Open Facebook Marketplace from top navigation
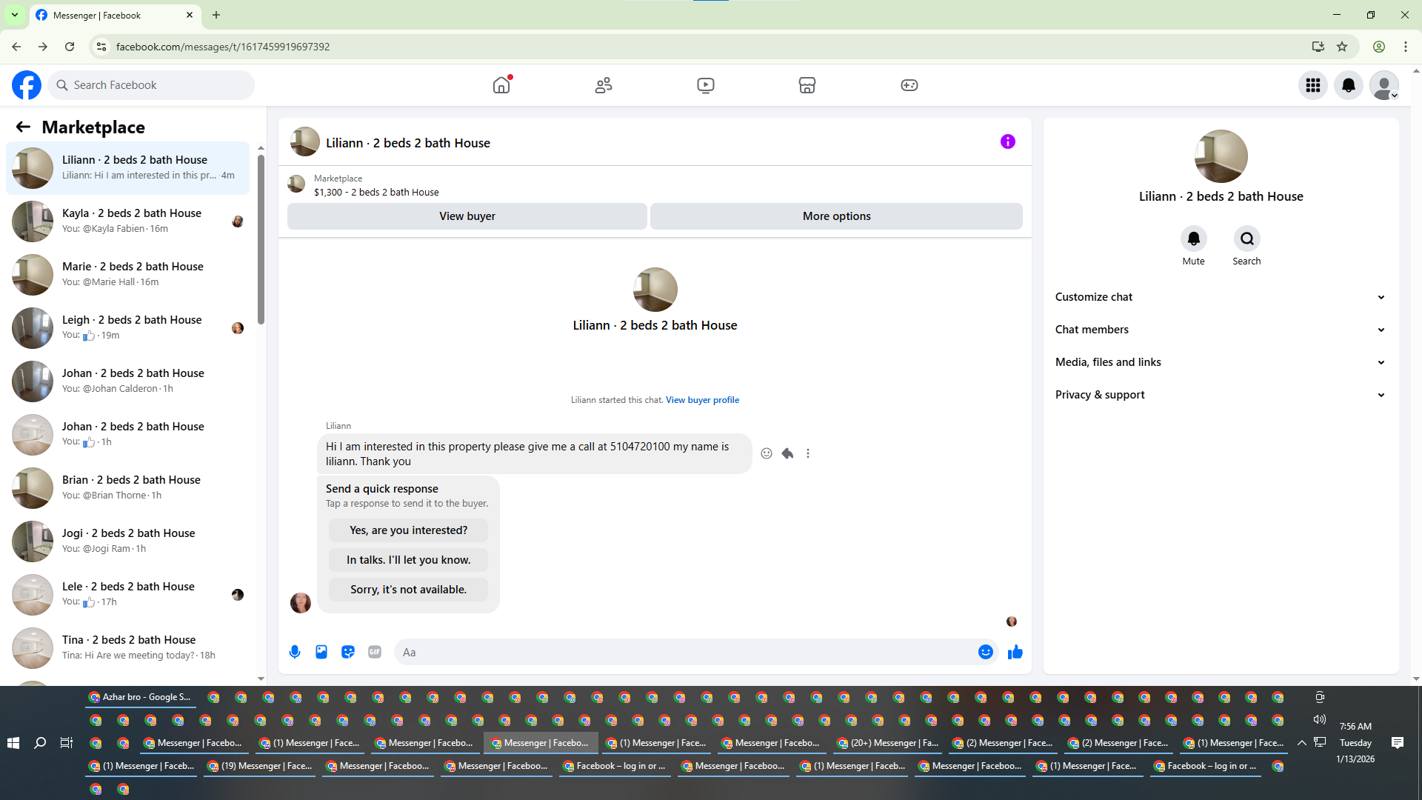This screenshot has height=800, width=1422. tap(807, 85)
